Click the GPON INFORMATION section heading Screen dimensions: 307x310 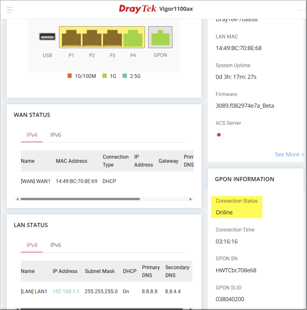(245, 179)
